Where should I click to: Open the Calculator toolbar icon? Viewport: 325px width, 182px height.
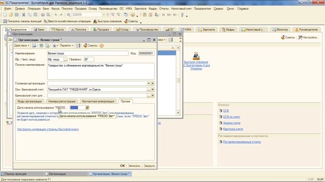point(145,15)
